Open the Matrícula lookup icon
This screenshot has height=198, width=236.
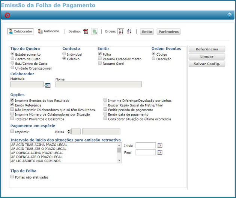point(47,85)
